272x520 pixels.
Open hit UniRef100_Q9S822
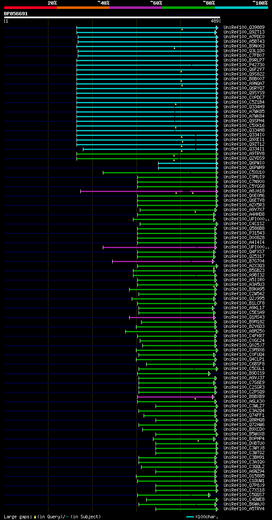tap(244, 74)
